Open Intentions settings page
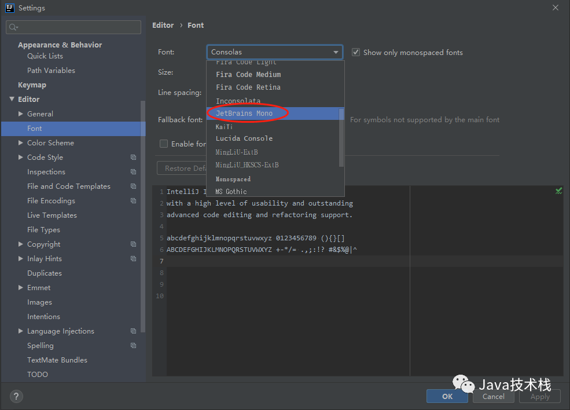This screenshot has height=410, width=570. click(43, 317)
